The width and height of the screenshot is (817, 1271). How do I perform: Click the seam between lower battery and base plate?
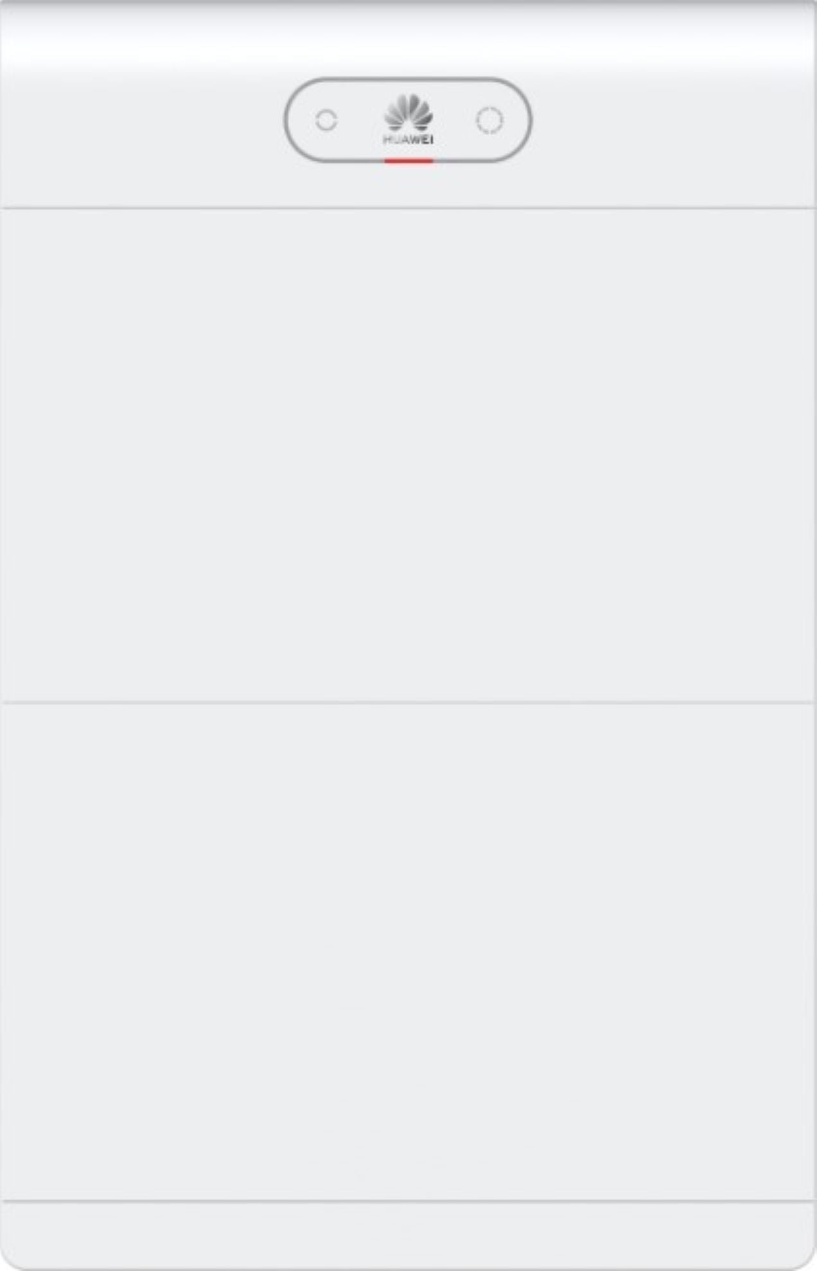(409, 1200)
